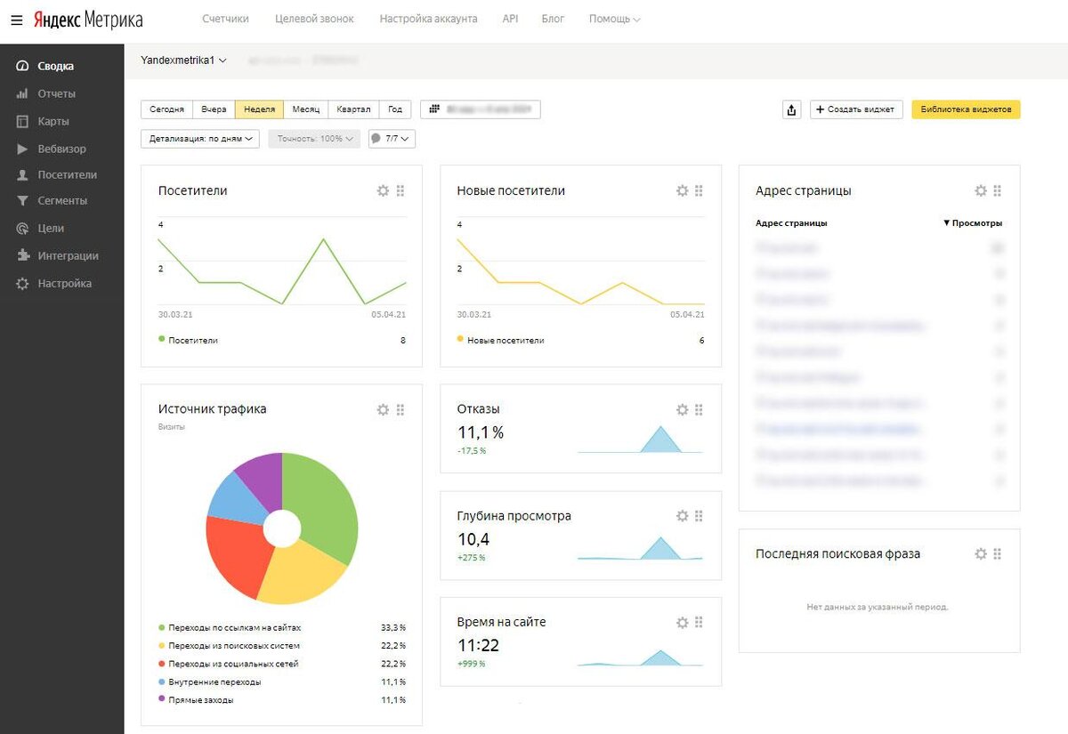1068x734 pixels.
Task: Click gear icon on Отказы widget
Action: click(x=682, y=409)
